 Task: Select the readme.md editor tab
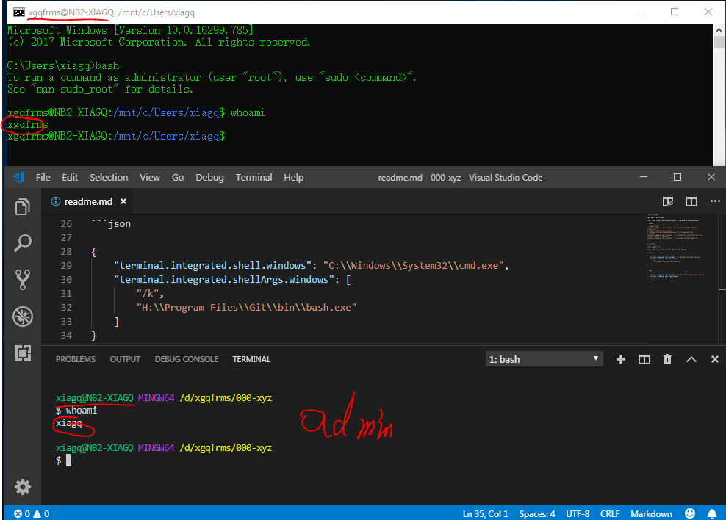pyautogui.click(x=87, y=201)
